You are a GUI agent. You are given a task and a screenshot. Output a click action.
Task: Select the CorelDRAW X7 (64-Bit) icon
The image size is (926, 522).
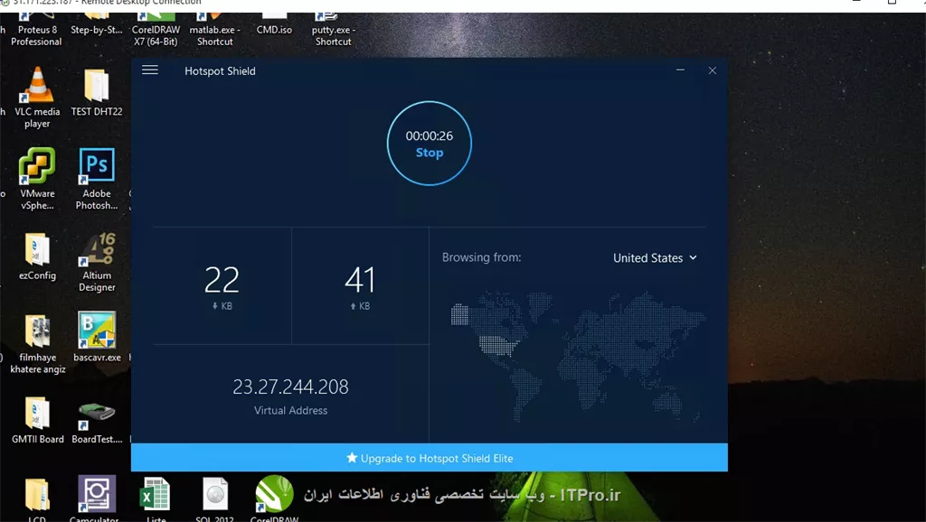coord(156,30)
